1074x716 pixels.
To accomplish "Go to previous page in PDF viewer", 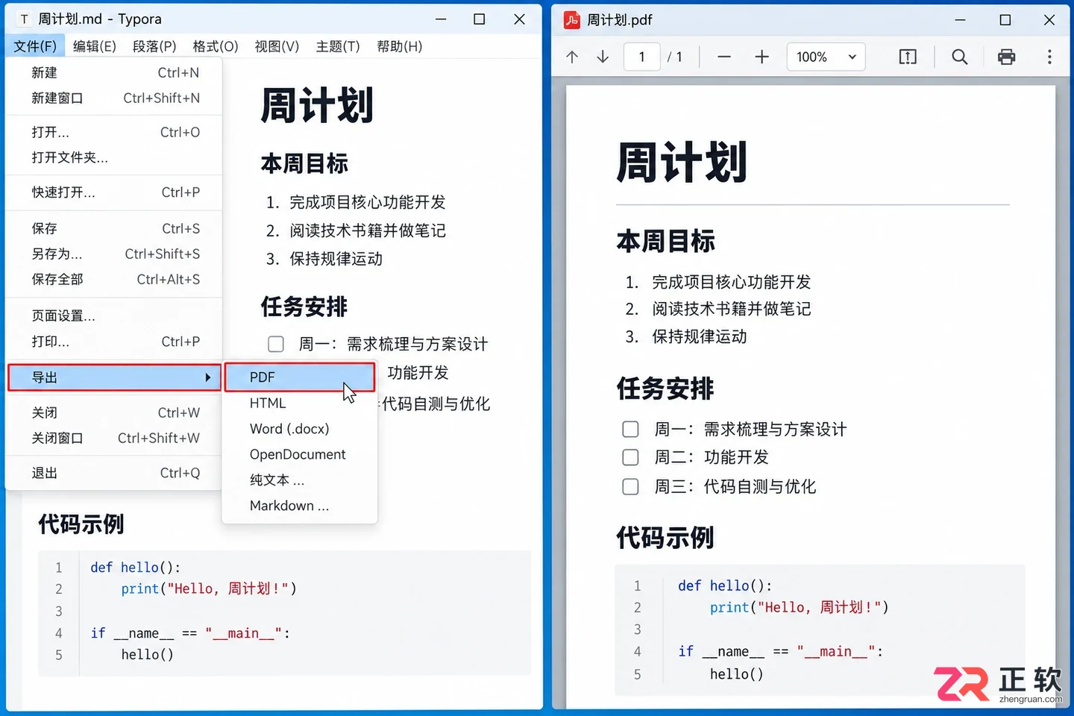I will point(572,57).
